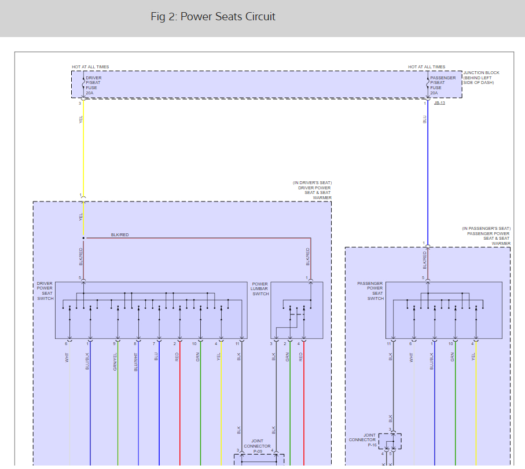Click the left HOT AT ALL TIMES label
The width and height of the screenshot is (525, 469).
pyautogui.click(x=90, y=67)
